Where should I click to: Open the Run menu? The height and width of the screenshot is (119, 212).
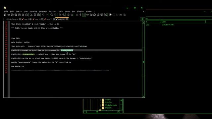click(74, 11)
